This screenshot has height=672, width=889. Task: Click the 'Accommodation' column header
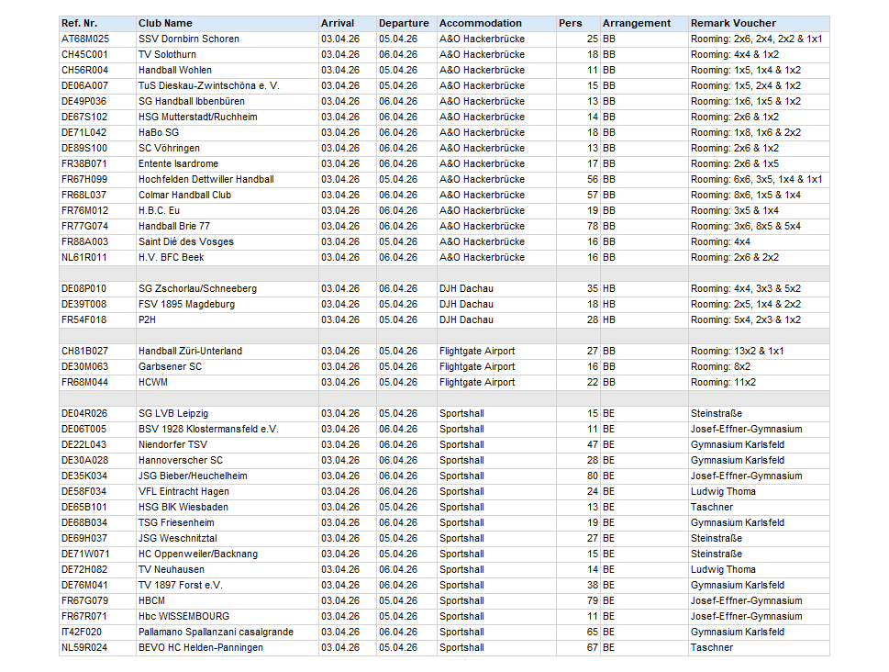[481, 23]
